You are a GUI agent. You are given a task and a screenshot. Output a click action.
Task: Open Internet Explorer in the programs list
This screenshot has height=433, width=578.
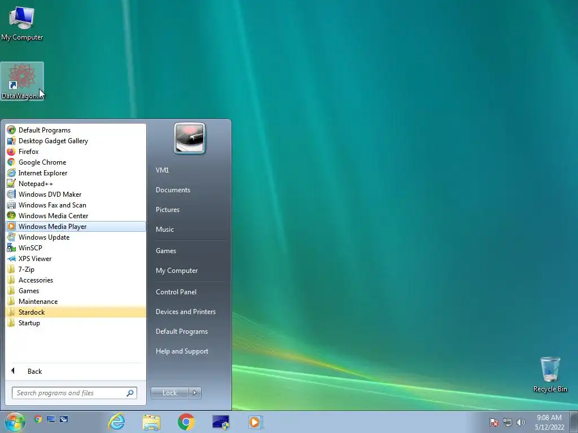click(76, 173)
